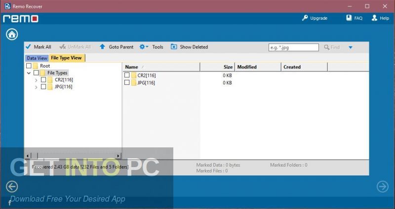This screenshot has width=395, height=209.
Task: Click the UnMark All label
Action: click(79, 47)
